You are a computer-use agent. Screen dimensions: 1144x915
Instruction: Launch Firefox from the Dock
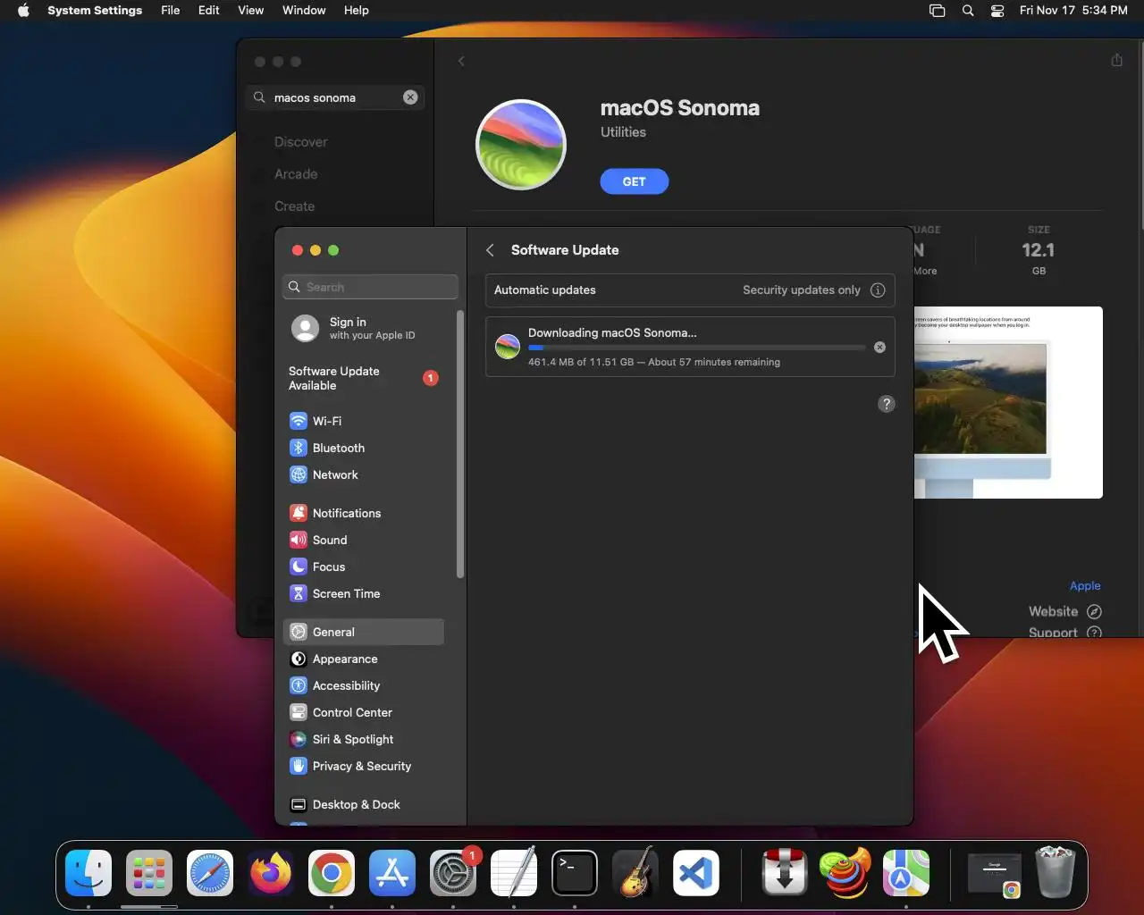tap(271, 873)
